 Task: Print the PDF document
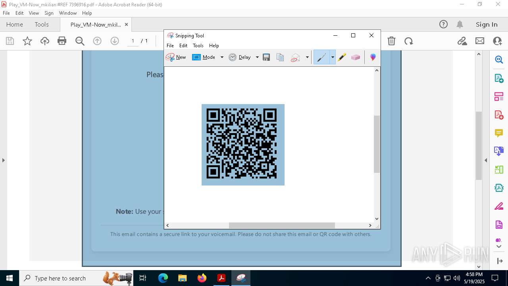62,41
